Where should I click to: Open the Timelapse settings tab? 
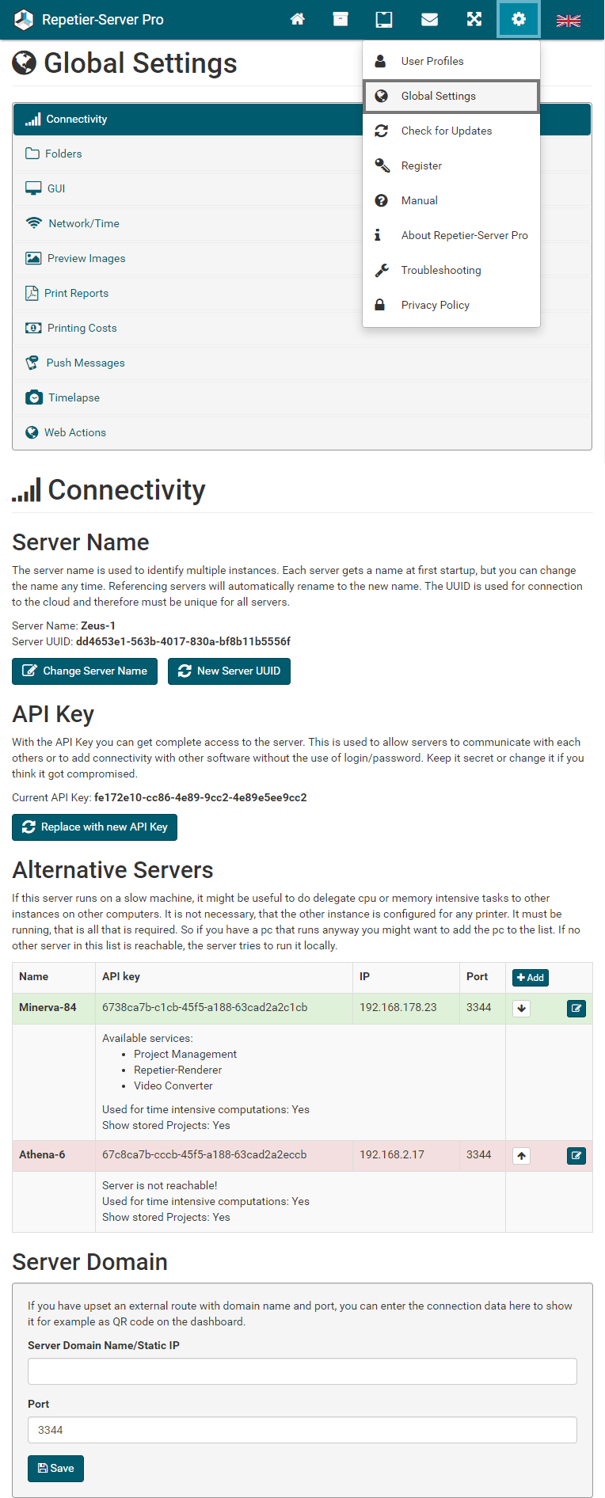click(302, 397)
